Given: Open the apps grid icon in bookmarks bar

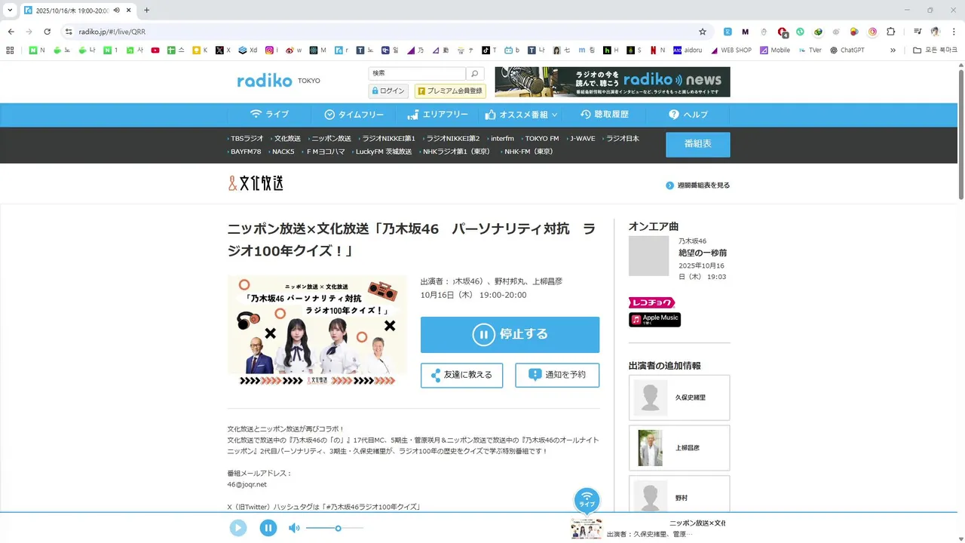Looking at the screenshot, I should point(10,51).
